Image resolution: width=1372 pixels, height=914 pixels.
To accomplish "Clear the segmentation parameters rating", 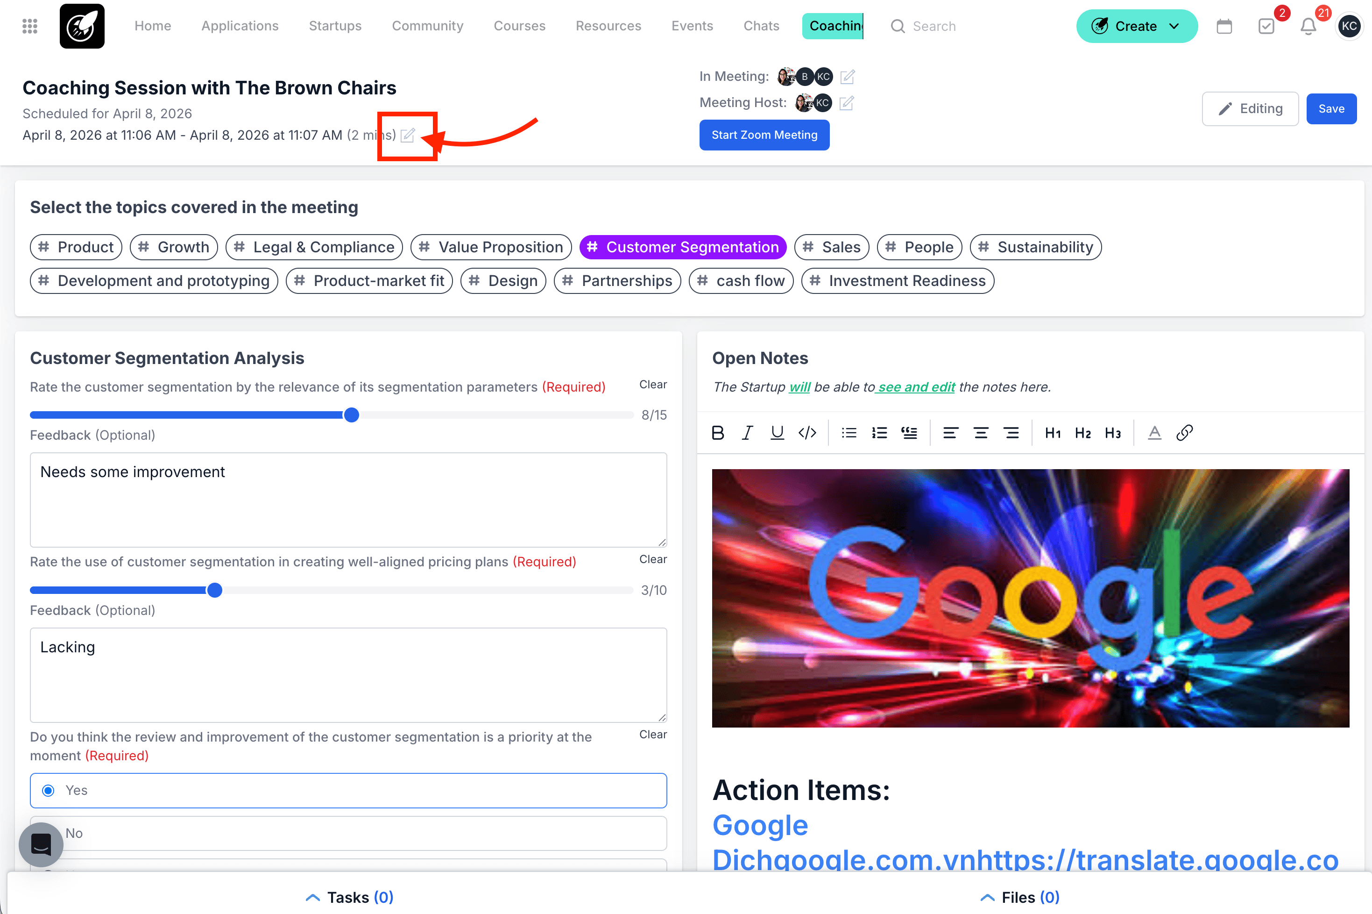I will click(652, 385).
